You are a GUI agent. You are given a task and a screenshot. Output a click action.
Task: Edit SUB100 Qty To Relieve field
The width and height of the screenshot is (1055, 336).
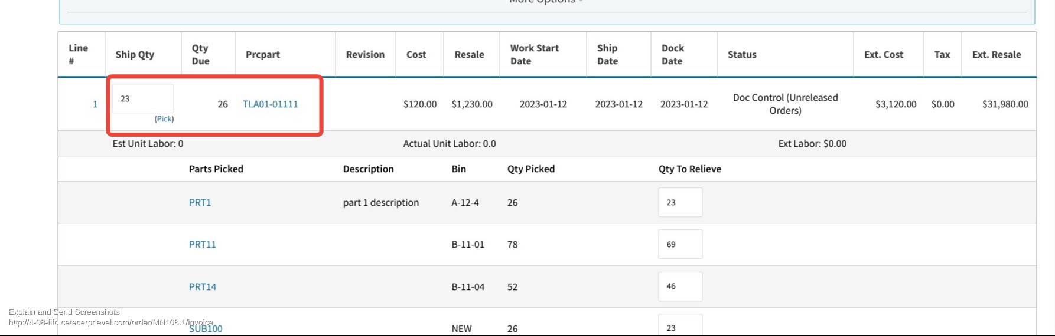[680, 325]
